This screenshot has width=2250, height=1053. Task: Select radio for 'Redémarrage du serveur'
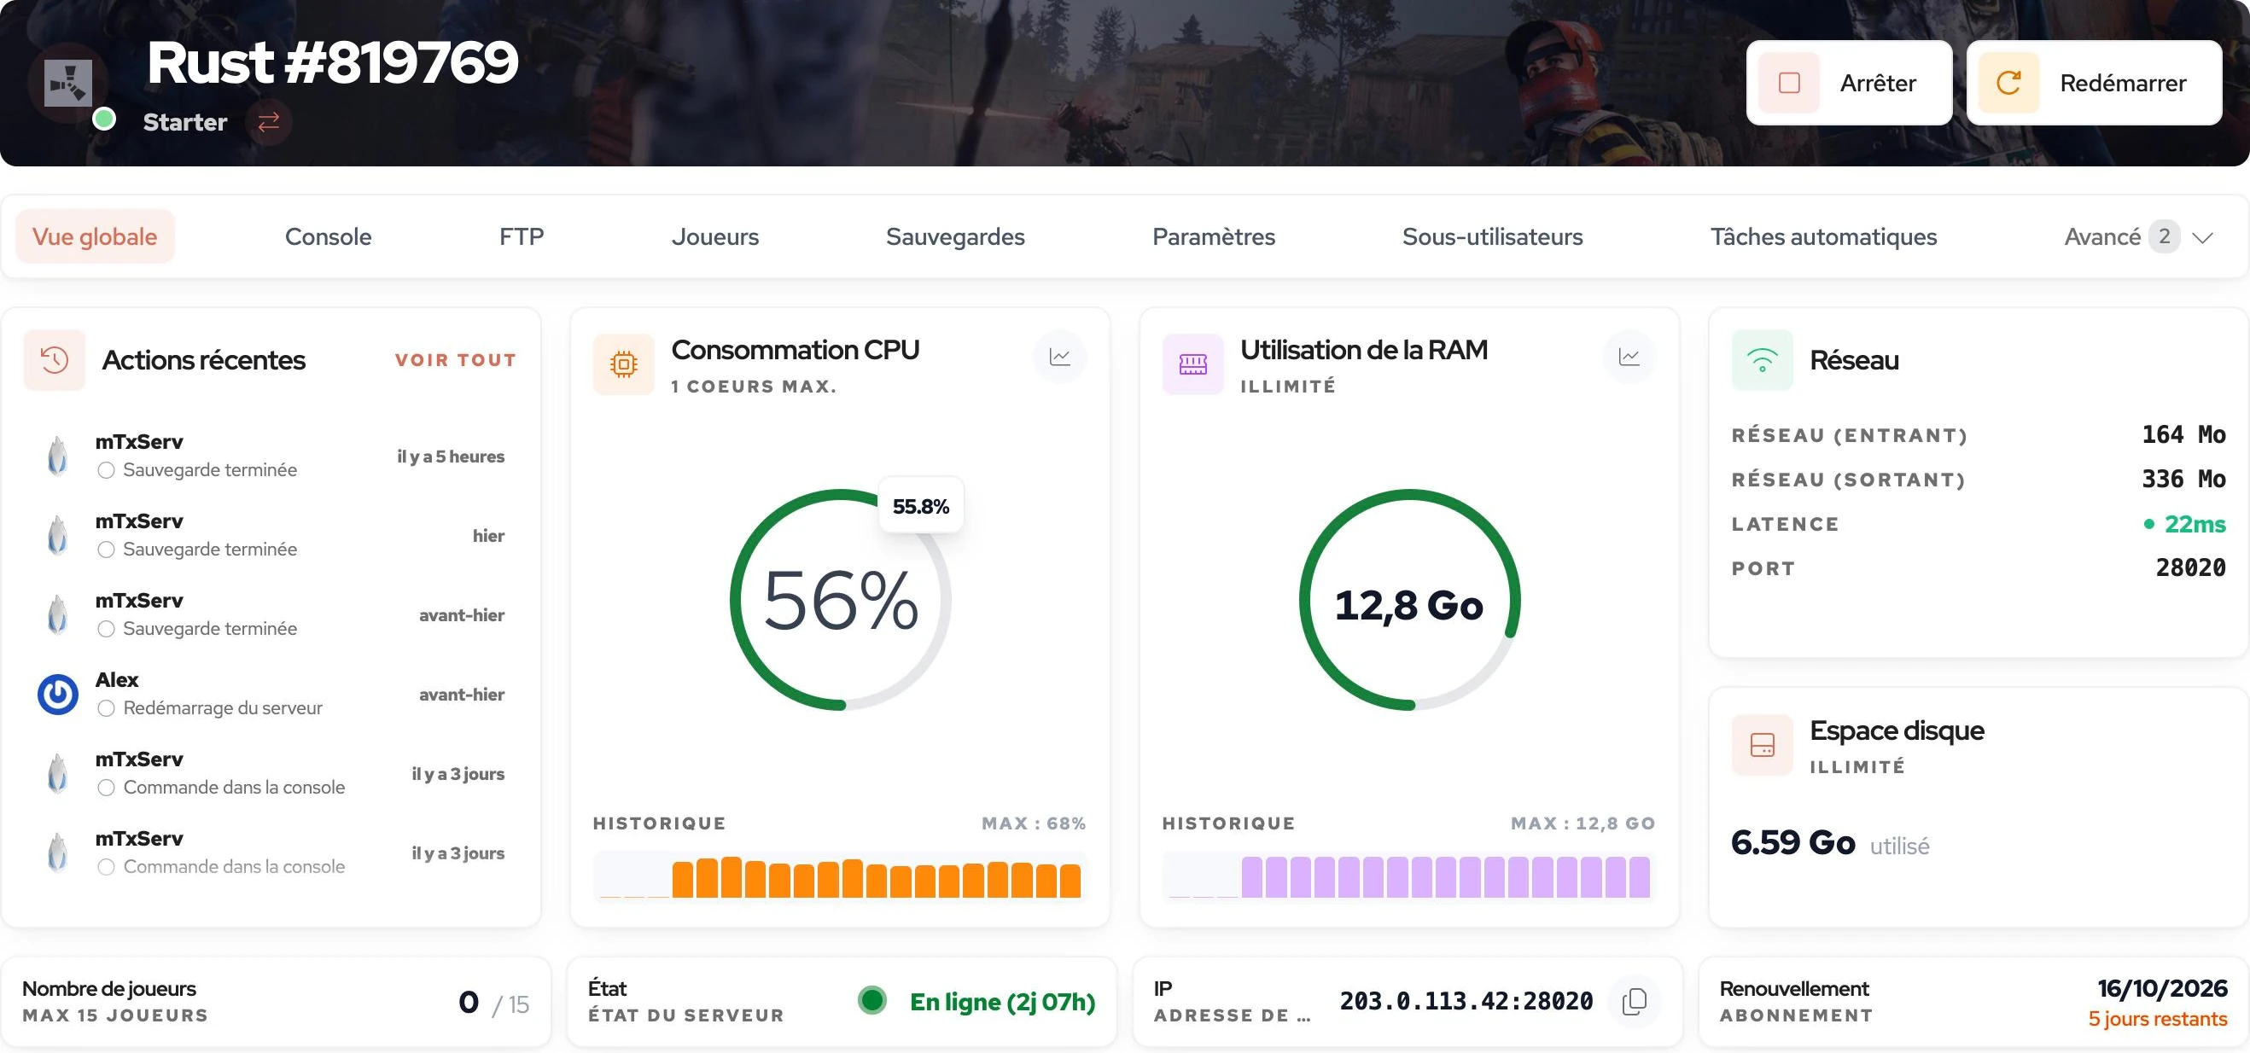click(106, 709)
